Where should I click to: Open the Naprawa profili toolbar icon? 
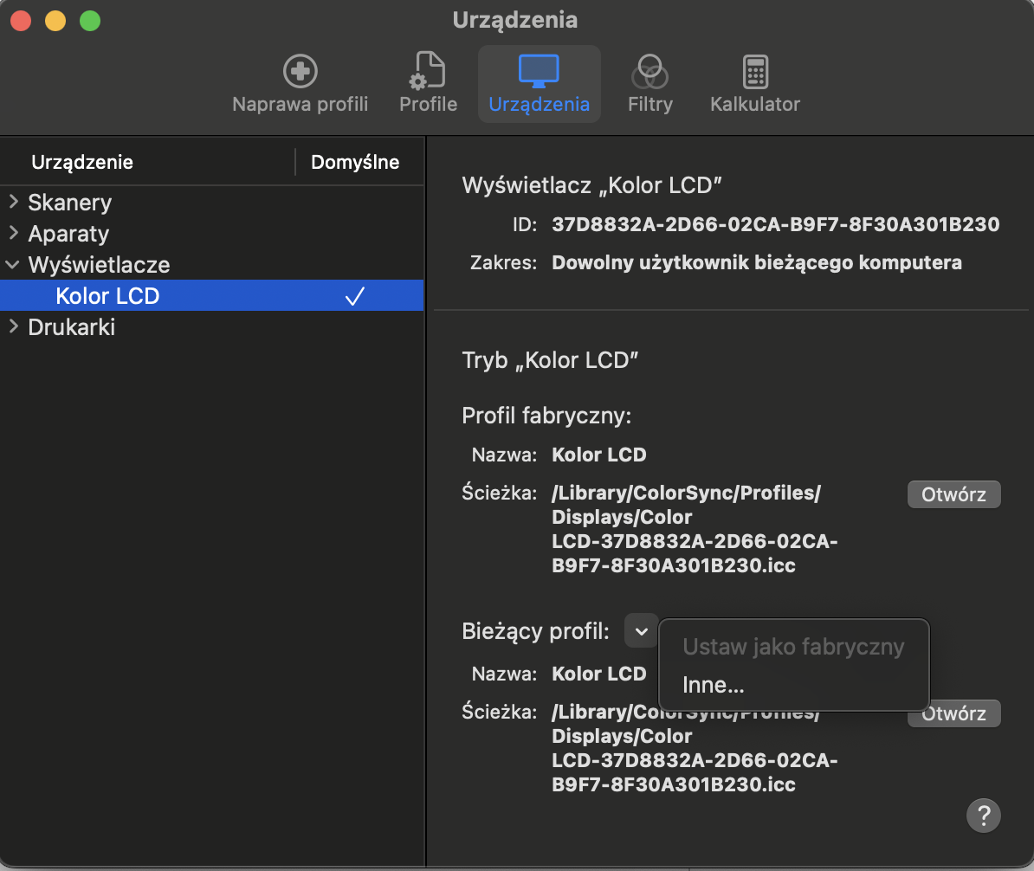coord(300,72)
